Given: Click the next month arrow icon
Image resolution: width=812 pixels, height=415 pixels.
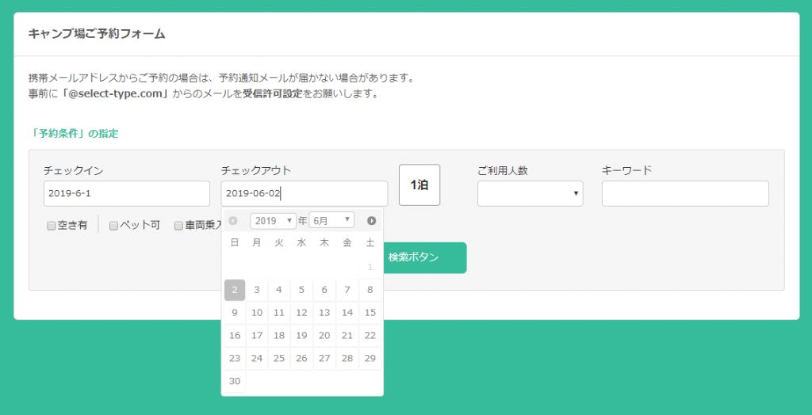Looking at the screenshot, I should (x=371, y=221).
